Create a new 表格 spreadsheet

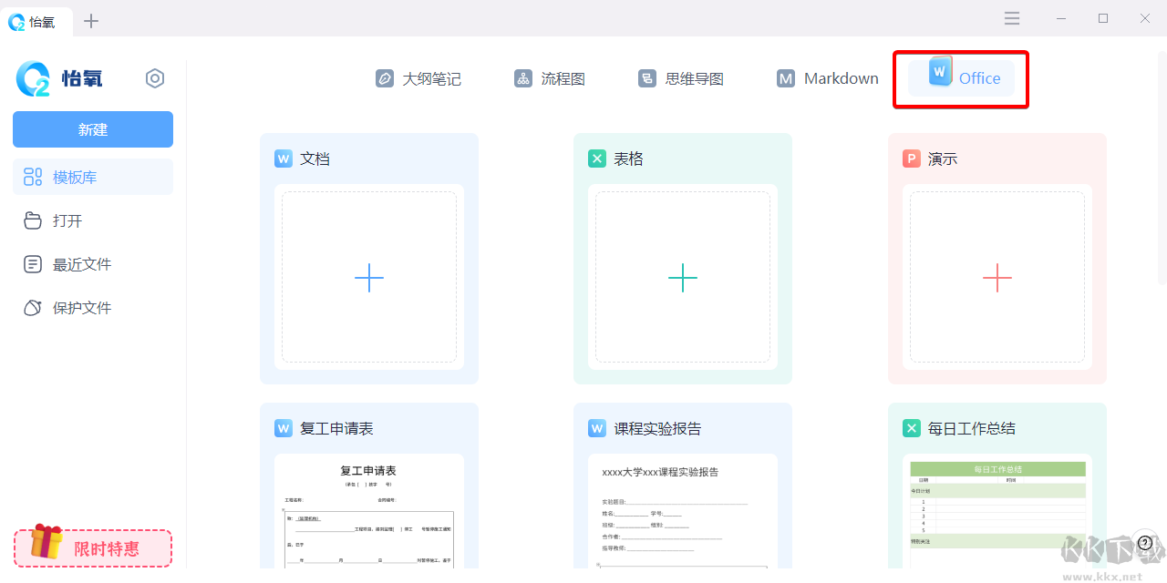tap(682, 277)
